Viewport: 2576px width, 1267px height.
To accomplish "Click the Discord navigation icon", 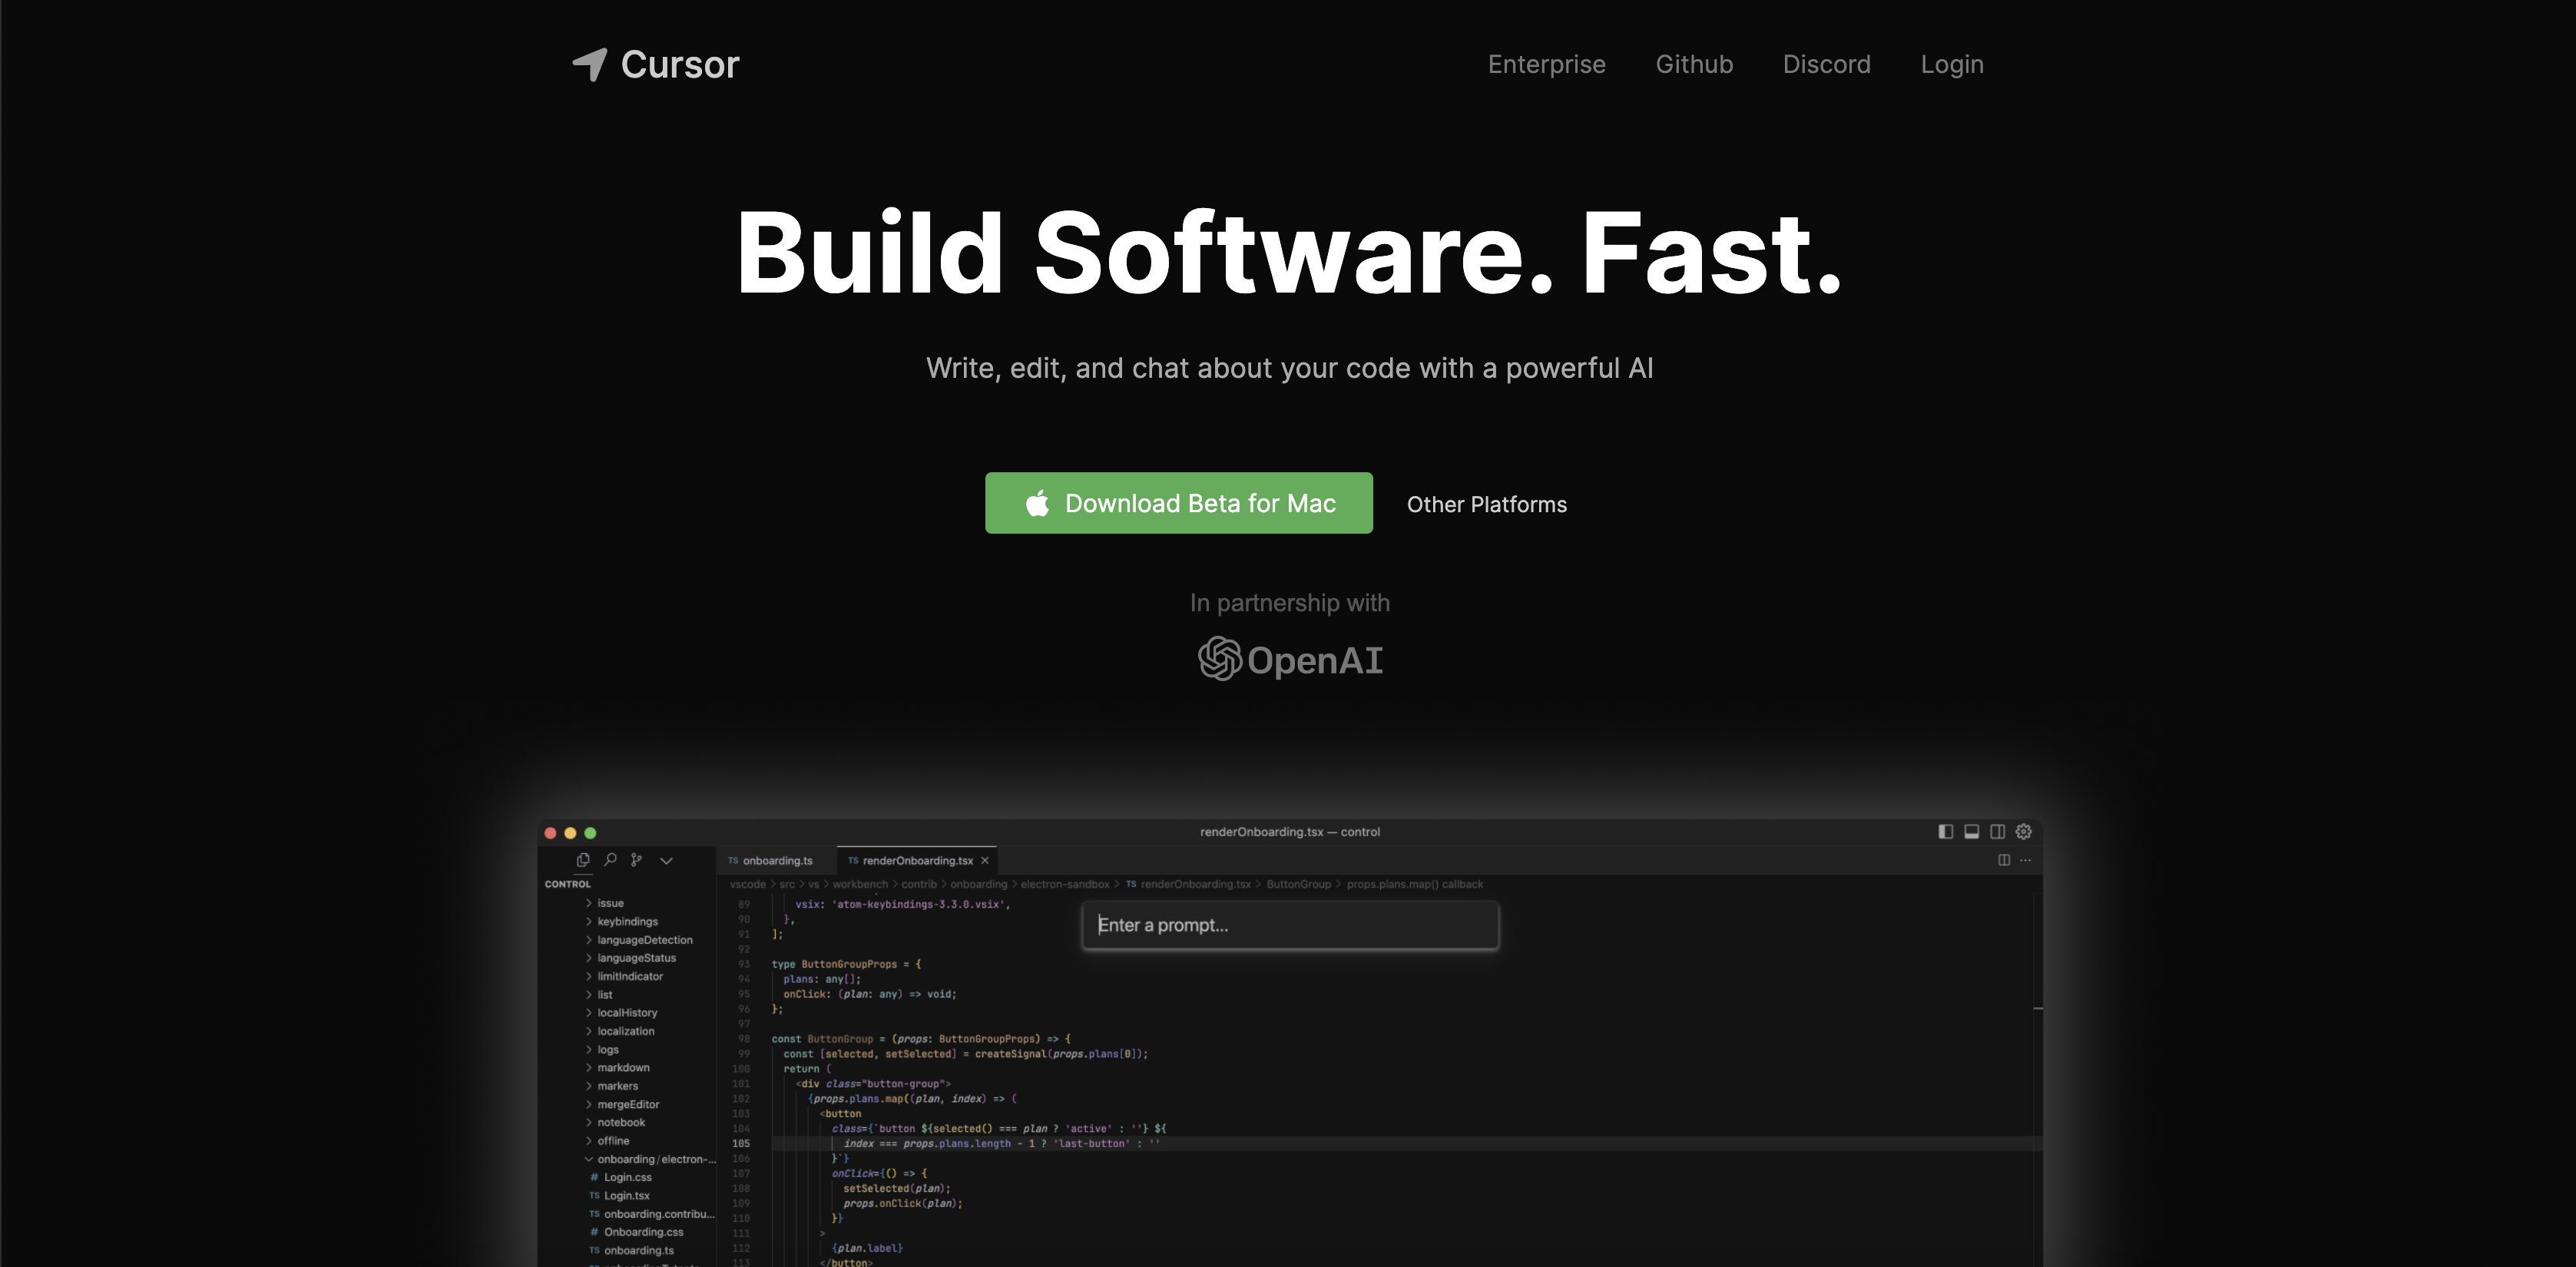I will coord(1827,64).
